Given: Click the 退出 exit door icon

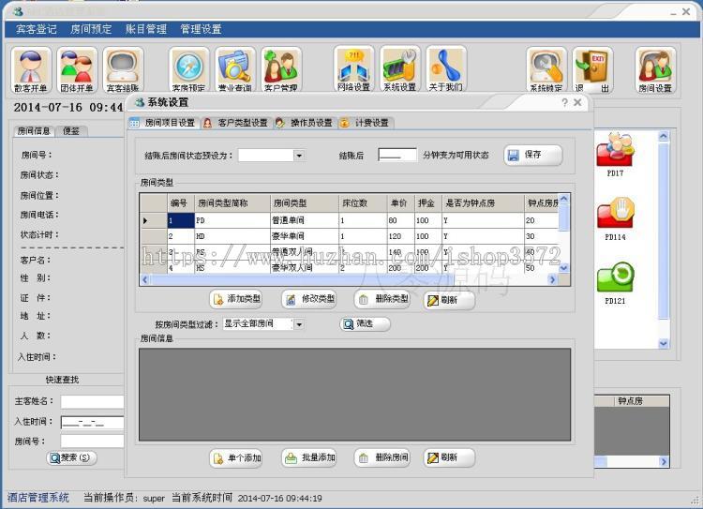Looking at the screenshot, I should click(x=592, y=70).
